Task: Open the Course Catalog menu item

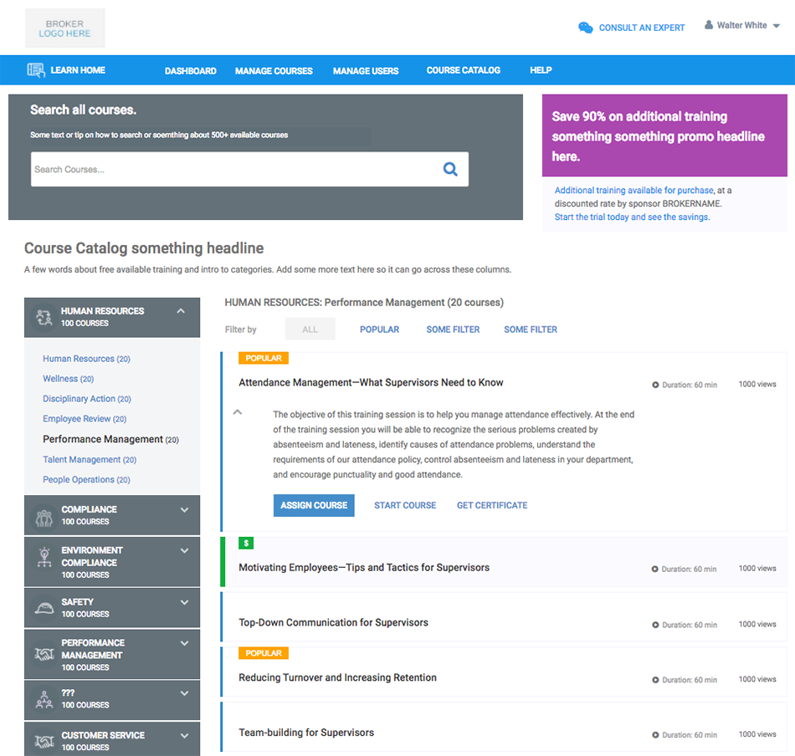Action: 463,70
